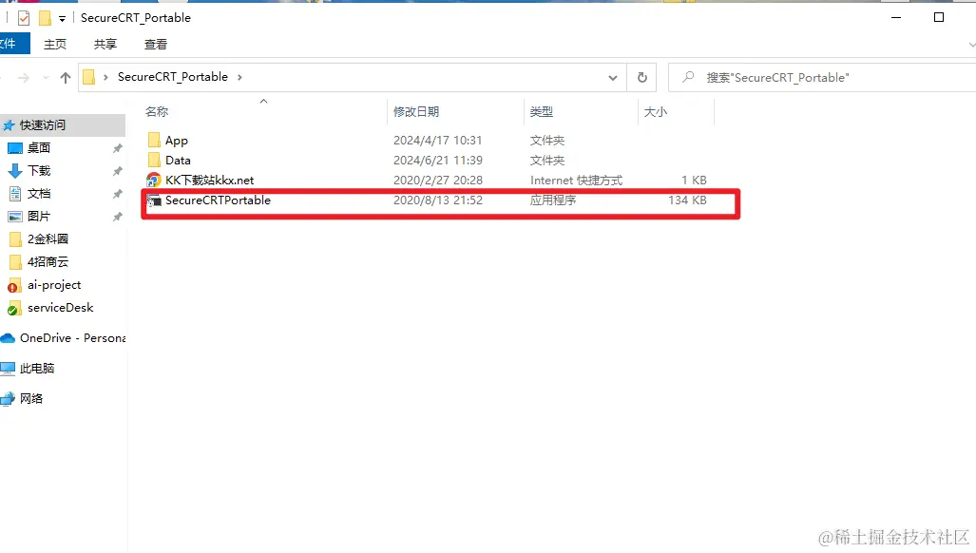Go forward using the navigation arrow
The image size is (976, 553).
click(24, 78)
